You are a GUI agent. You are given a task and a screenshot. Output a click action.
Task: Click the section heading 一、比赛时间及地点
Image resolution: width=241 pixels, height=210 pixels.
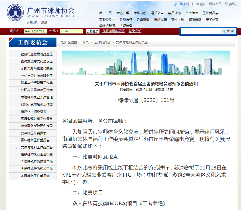coord(95,157)
